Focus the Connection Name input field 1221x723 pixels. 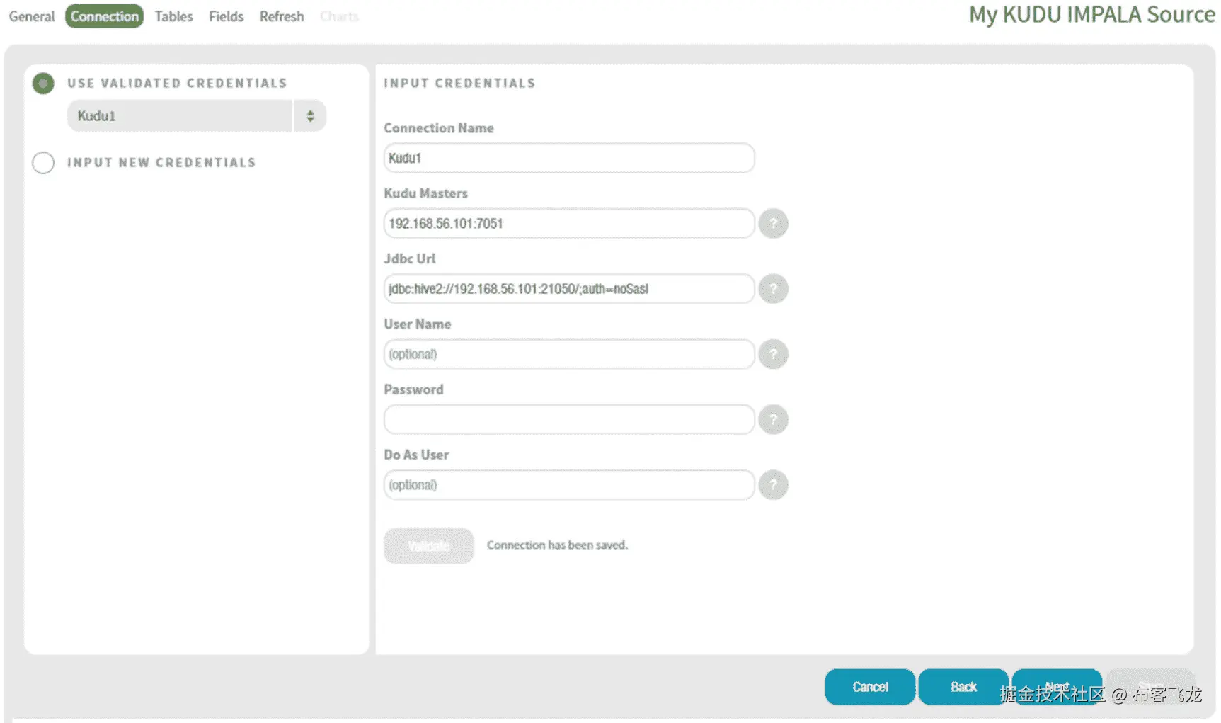pos(569,158)
